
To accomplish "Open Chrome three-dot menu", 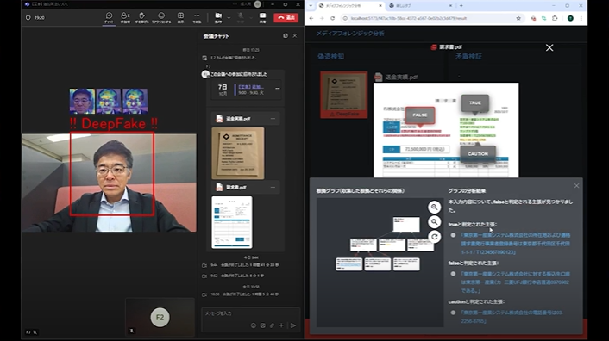I will click(581, 18).
